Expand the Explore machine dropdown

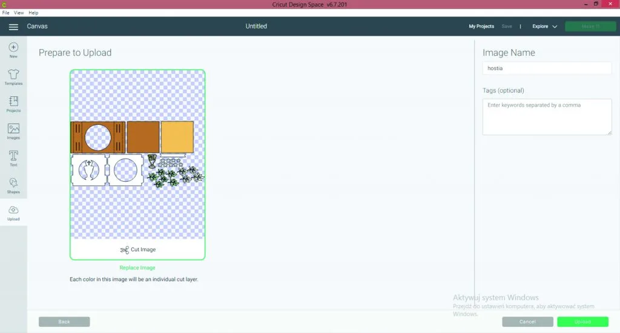coord(544,27)
